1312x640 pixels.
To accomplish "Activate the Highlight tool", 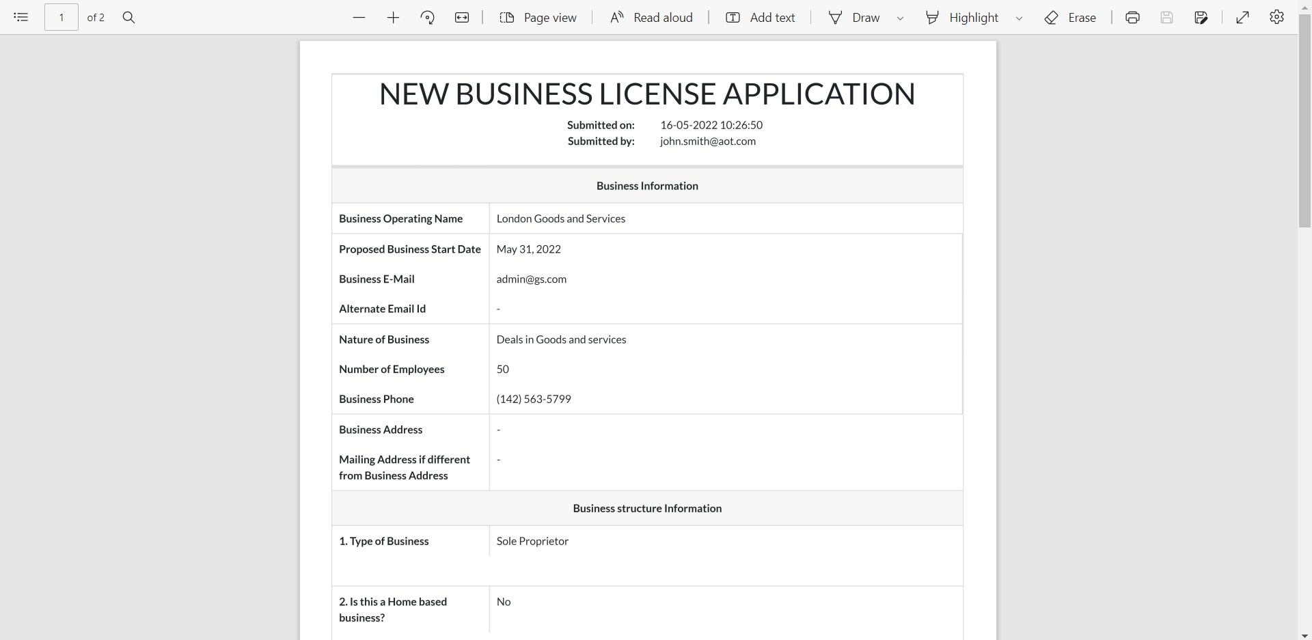I will 962,18.
